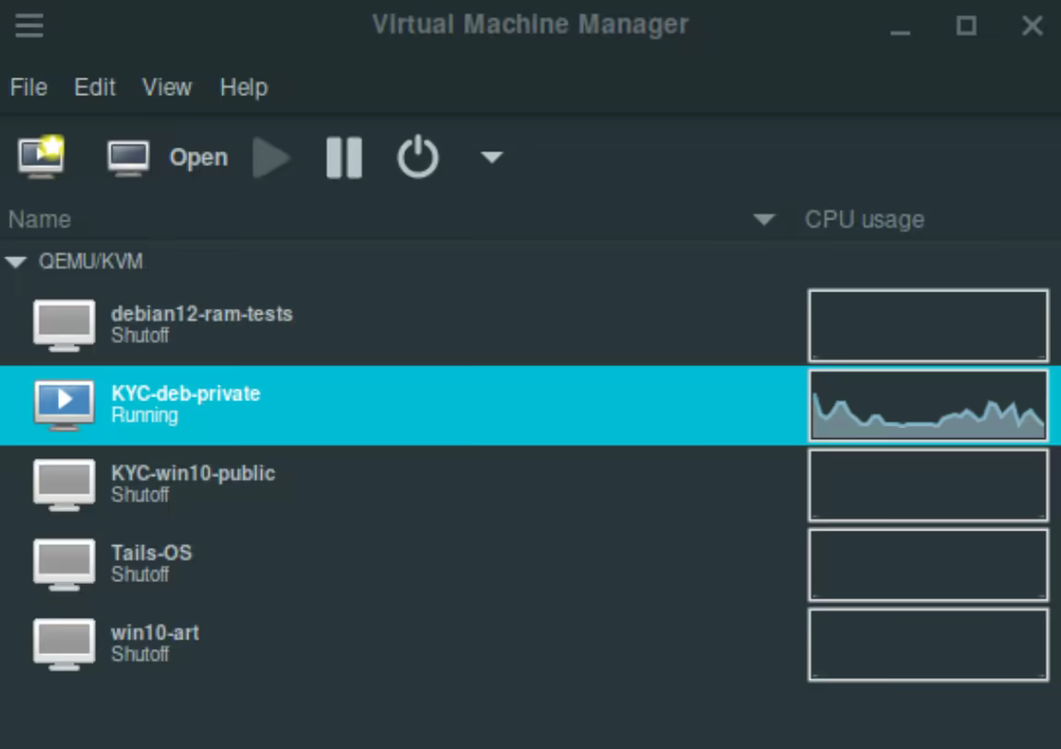Close the Virtual Machine Manager window

(1031, 26)
